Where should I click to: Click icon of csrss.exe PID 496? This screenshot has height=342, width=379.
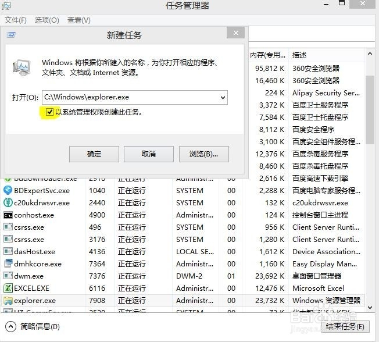coord(8,227)
